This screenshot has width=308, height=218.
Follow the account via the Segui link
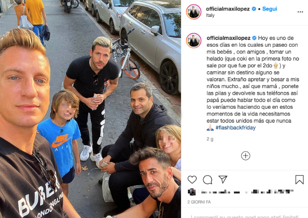[x=269, y=9]
